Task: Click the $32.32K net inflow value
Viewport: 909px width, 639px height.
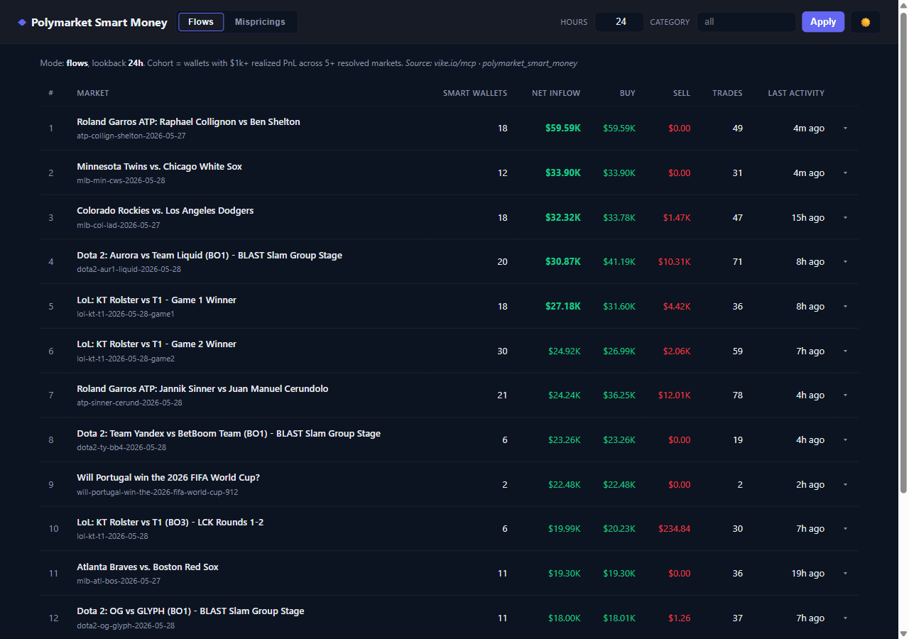Action: 563,218
